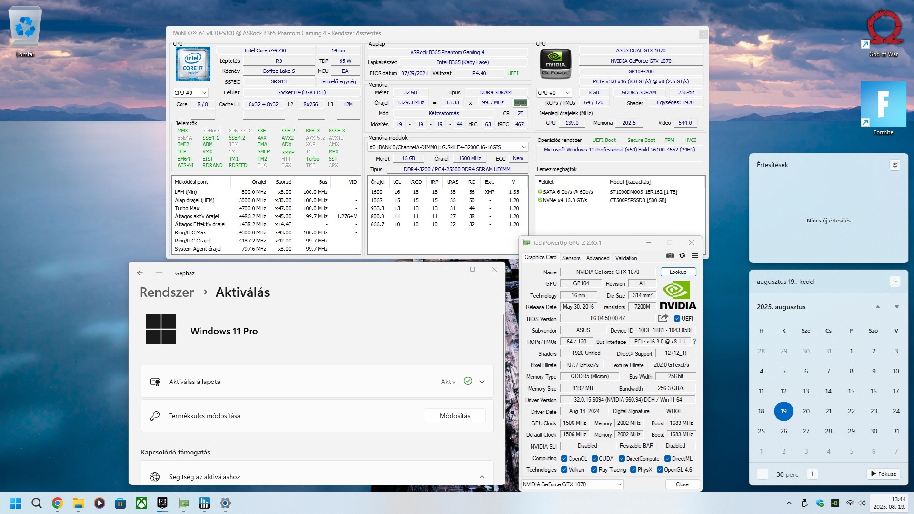Switch to the Advanced tab in GPU-Z
Screen dimensions: 914x514
pyautogui.click(x=598, y=258)
